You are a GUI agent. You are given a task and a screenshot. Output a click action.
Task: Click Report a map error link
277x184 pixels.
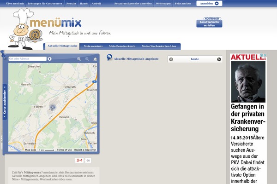(x=85, y=150)
